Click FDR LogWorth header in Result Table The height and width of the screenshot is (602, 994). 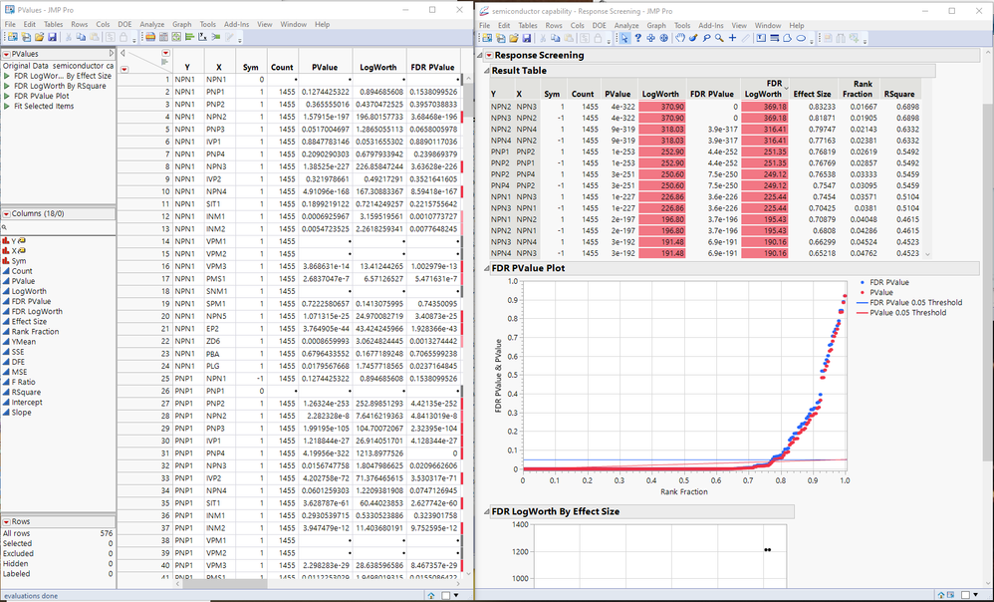[x=764, y=89]
